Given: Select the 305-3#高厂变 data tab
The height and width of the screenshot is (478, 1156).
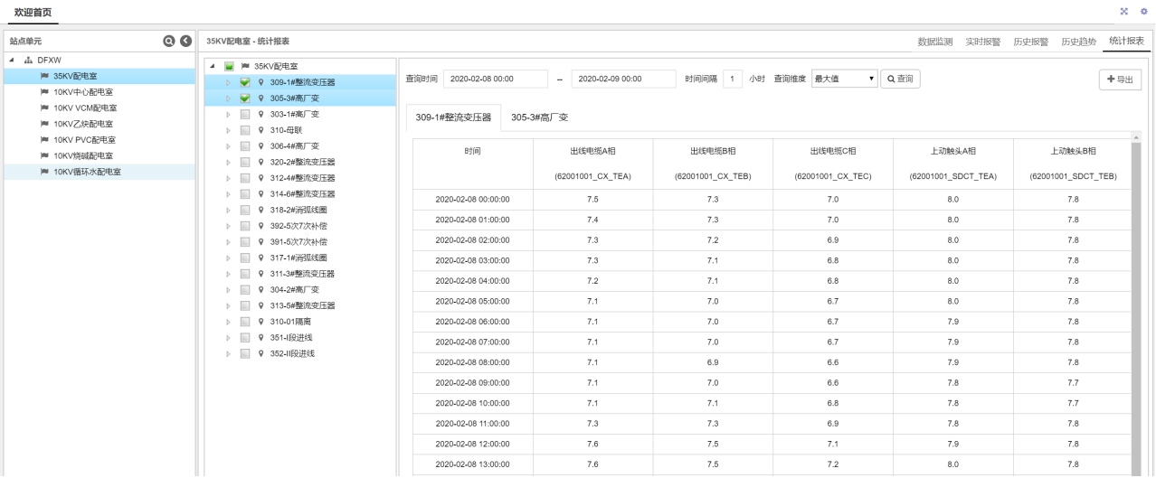Looking at the screenshot, I should [x=539, y=117].
